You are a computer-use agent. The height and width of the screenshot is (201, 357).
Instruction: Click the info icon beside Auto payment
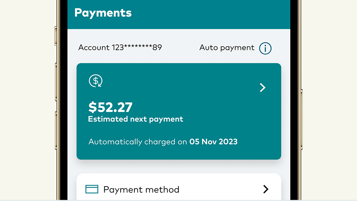[x=265, y=48]
